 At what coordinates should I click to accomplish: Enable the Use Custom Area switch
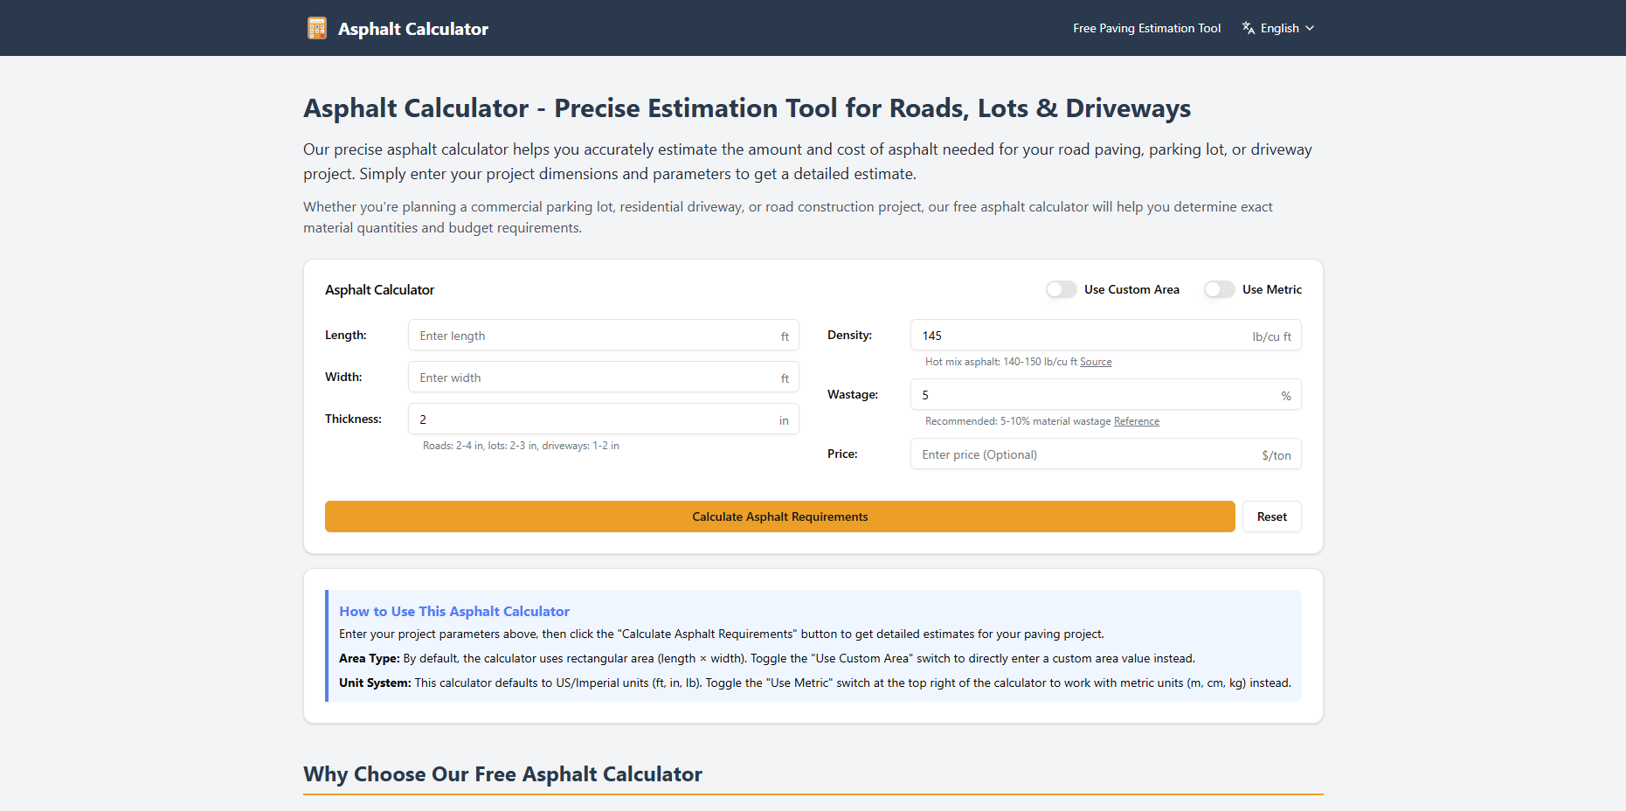point(1061,289)
